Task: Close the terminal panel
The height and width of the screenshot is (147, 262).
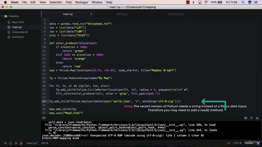Action: pos(257,118)
